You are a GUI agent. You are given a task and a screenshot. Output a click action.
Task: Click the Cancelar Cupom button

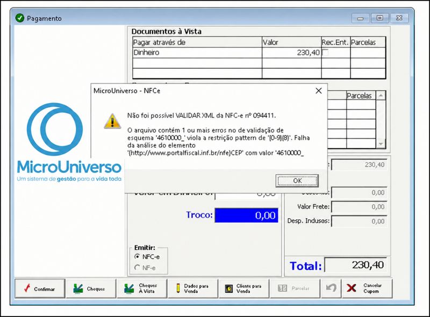(x=368, y=289)
